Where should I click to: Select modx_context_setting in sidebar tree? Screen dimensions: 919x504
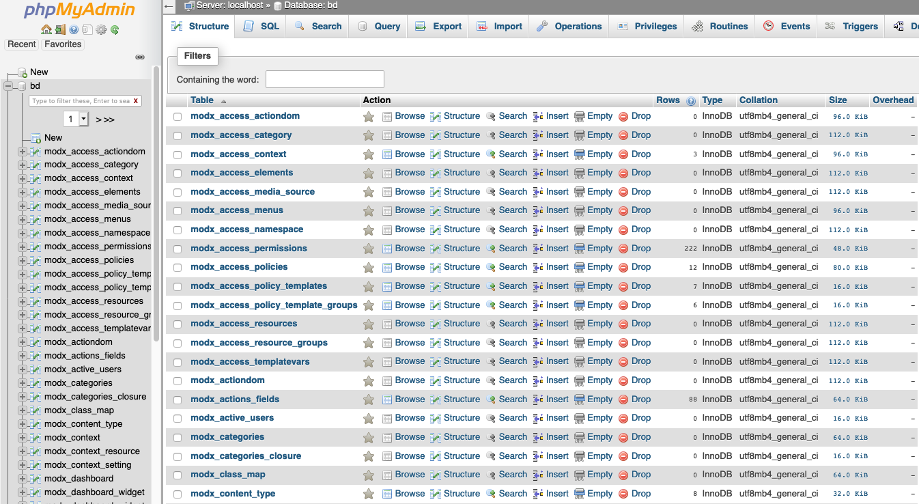(88, 465)
